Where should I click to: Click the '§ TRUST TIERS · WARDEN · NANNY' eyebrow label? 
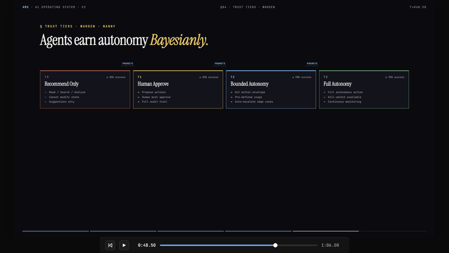[78, 26]
